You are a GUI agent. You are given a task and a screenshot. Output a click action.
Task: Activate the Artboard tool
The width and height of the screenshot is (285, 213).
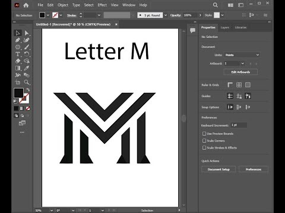18,82
